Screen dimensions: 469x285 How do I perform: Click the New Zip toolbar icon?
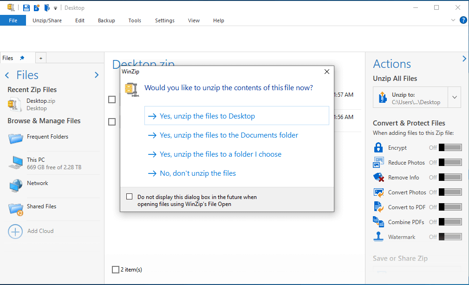[x=36, y=7]
